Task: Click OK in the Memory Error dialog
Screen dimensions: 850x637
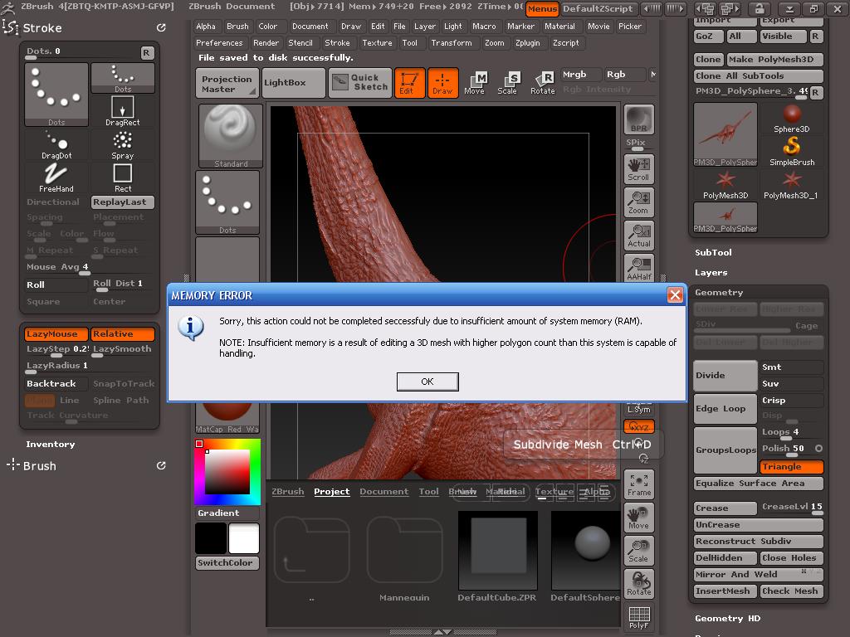Action: [x=427, y=382]
